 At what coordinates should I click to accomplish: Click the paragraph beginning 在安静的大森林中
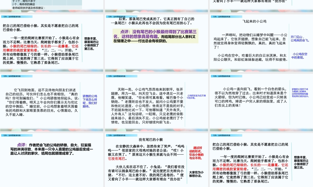(146, 152)
